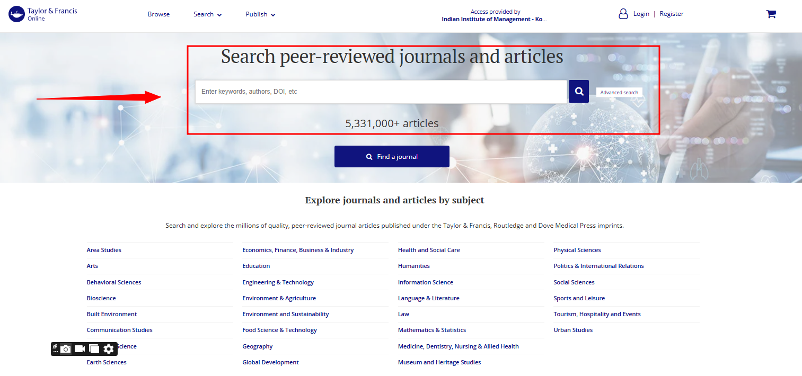
Task: Click the video record icon in floating toolbar
Action: pyautogui.click(x=80, y=348)
